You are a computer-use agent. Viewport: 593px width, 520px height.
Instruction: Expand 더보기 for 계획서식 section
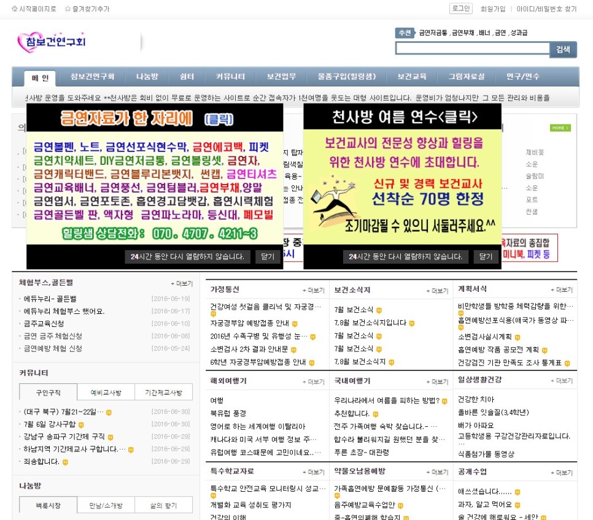tap(560, 290)
